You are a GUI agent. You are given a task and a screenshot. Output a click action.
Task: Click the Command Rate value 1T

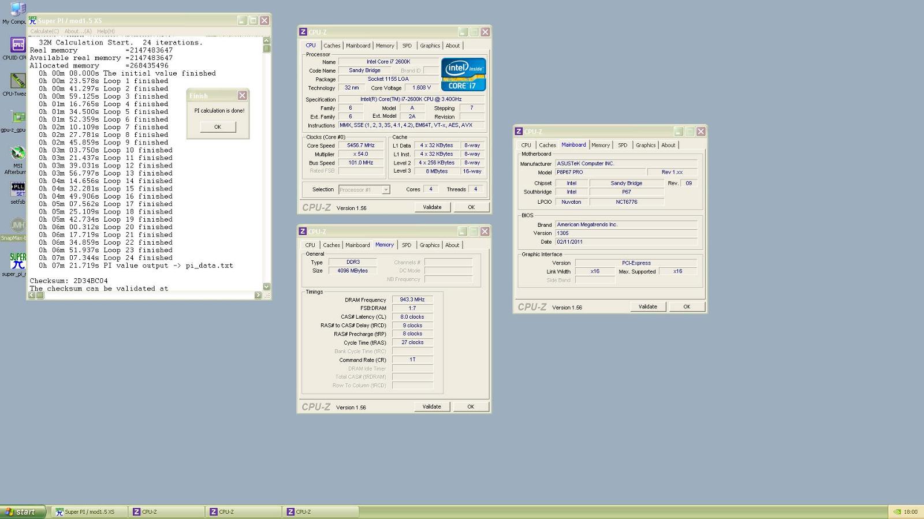(x=412, y=360)
